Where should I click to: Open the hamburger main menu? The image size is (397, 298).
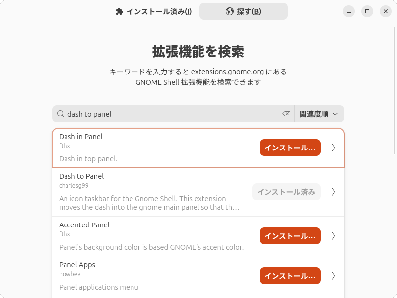[x=329, y=11]
